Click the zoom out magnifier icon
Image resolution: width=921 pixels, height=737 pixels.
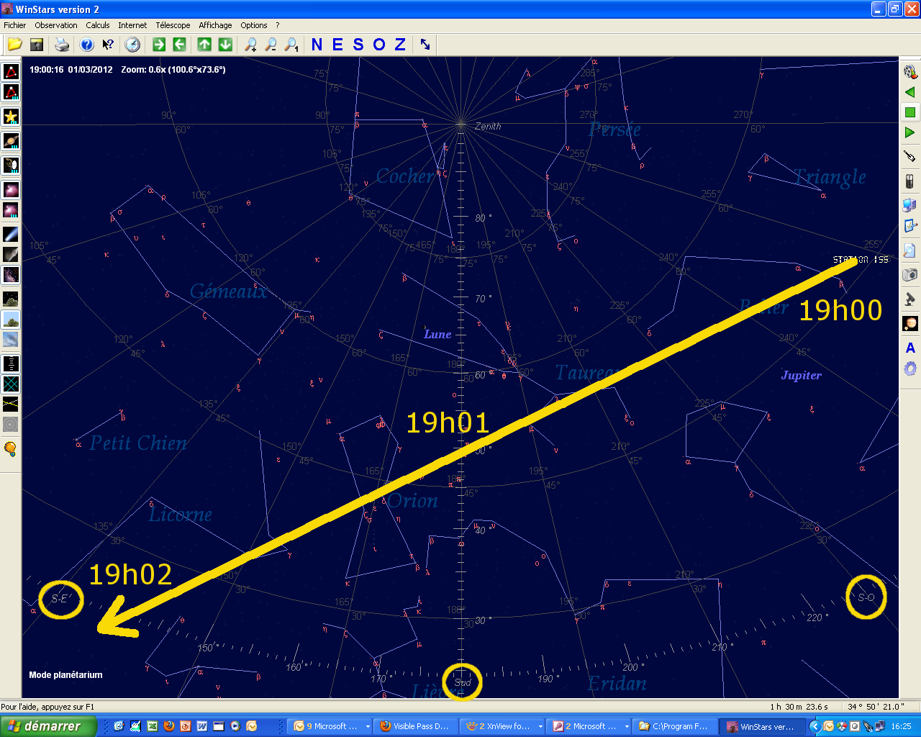[x=271, y=45]
